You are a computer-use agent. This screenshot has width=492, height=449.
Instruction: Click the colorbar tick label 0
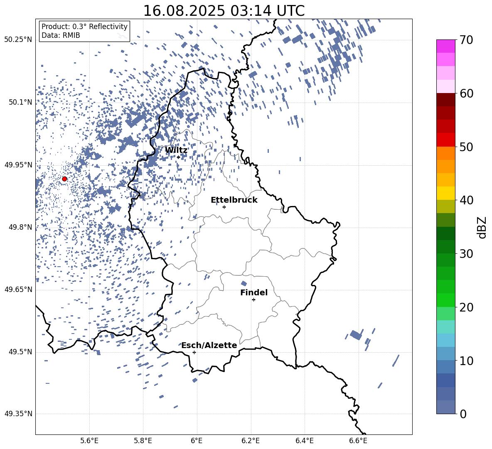point(463,414)
